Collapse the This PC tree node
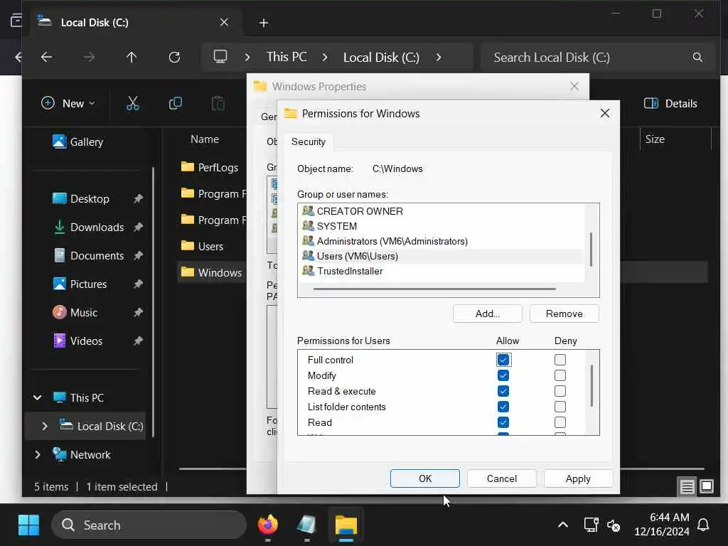The height and width of the screenshot is (546, 728). (x=37, y=397)
